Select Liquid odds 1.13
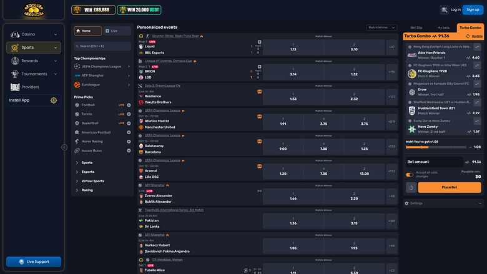 (293, 47)
